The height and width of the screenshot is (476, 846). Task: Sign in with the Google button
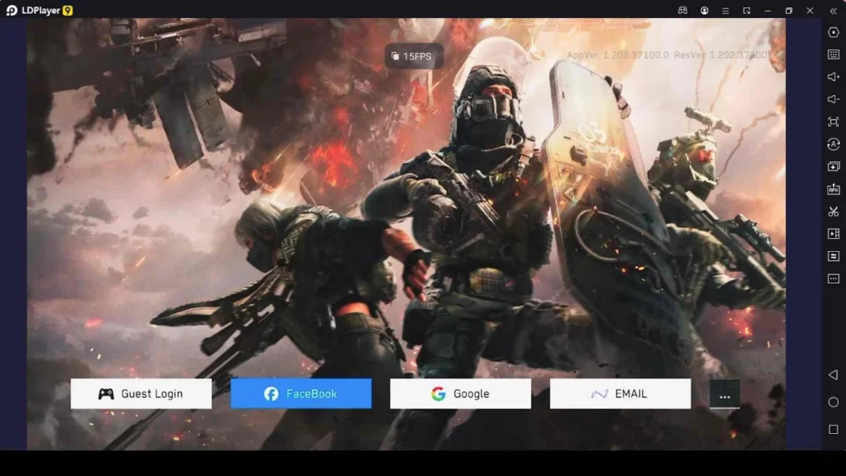pyautogui.click(x=460, y=394)
